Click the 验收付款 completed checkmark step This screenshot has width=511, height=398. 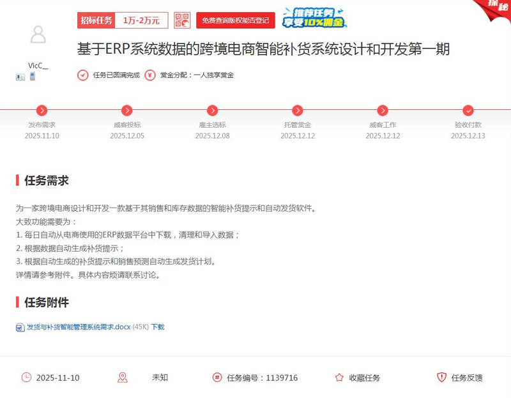tap(468, 111)
